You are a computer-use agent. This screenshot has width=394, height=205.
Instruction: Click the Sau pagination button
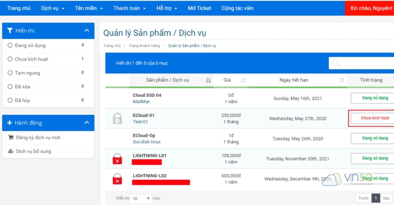pyautogui.click(x=386, y=198)
